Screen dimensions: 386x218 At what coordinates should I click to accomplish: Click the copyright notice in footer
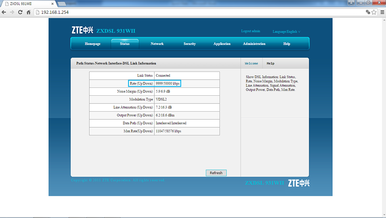point(118,180)
